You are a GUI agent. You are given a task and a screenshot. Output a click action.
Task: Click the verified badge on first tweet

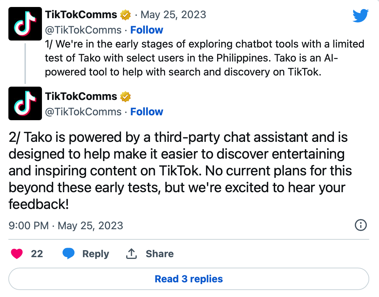[x=126, y=15]
